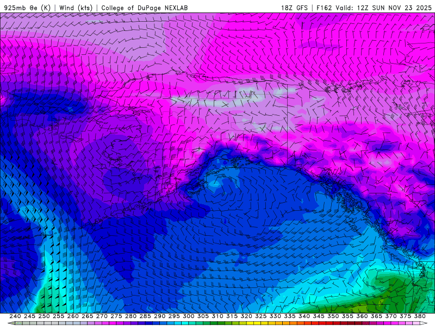435x326 pixels.
Task: Click the right arrow end of the color bar
Action: (424, 323)
